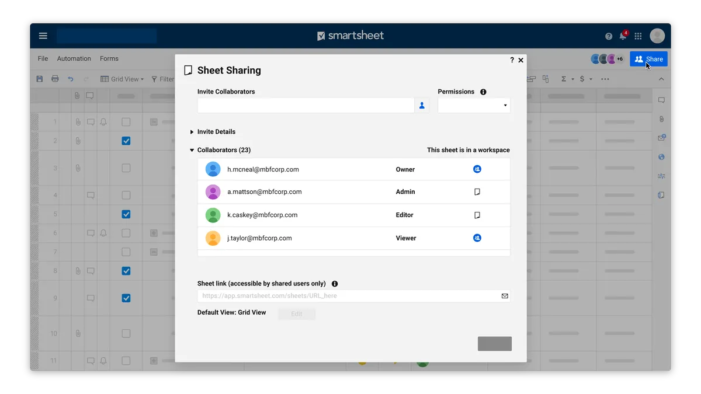Screen dimensions: 701x394
Task: Open the app launcher grid icon
Action: 638,36
